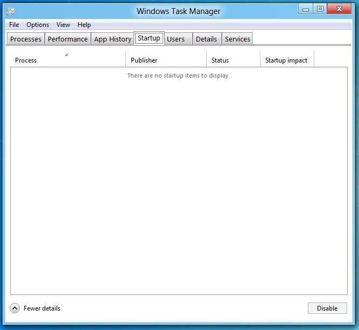Switch to the Users tab
The width and height of the screenshot is (359, 330).
click(178, 39)
